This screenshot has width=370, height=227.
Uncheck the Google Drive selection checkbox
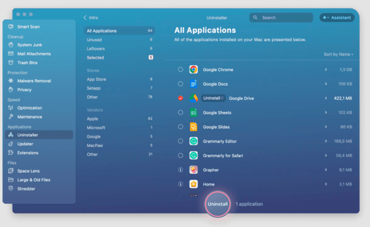pyautogui.click(x=181, y=98)
